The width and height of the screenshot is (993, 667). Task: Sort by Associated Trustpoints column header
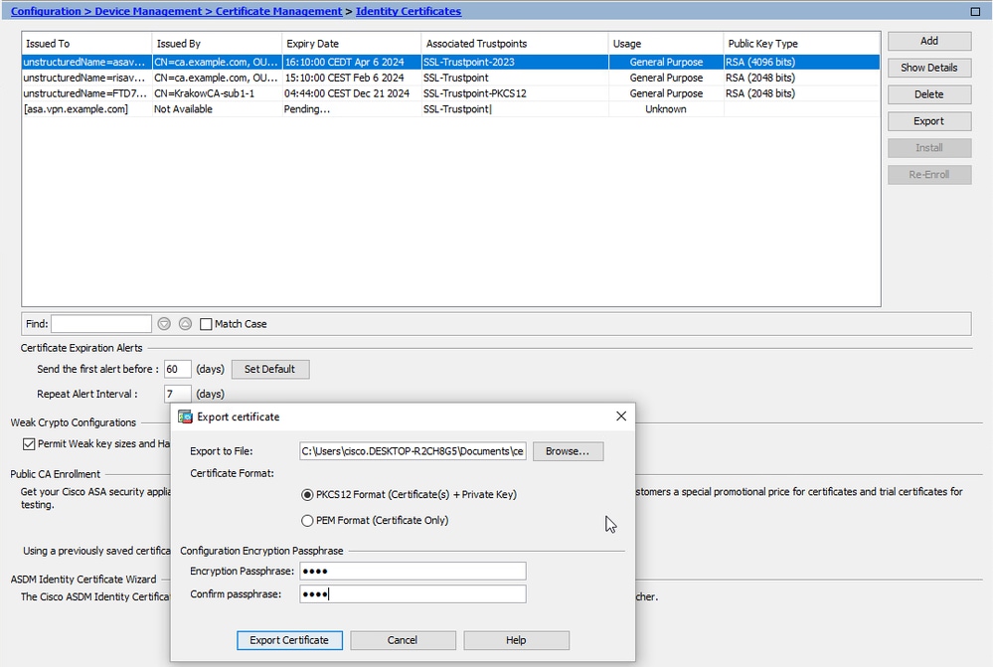coord(515,44)
